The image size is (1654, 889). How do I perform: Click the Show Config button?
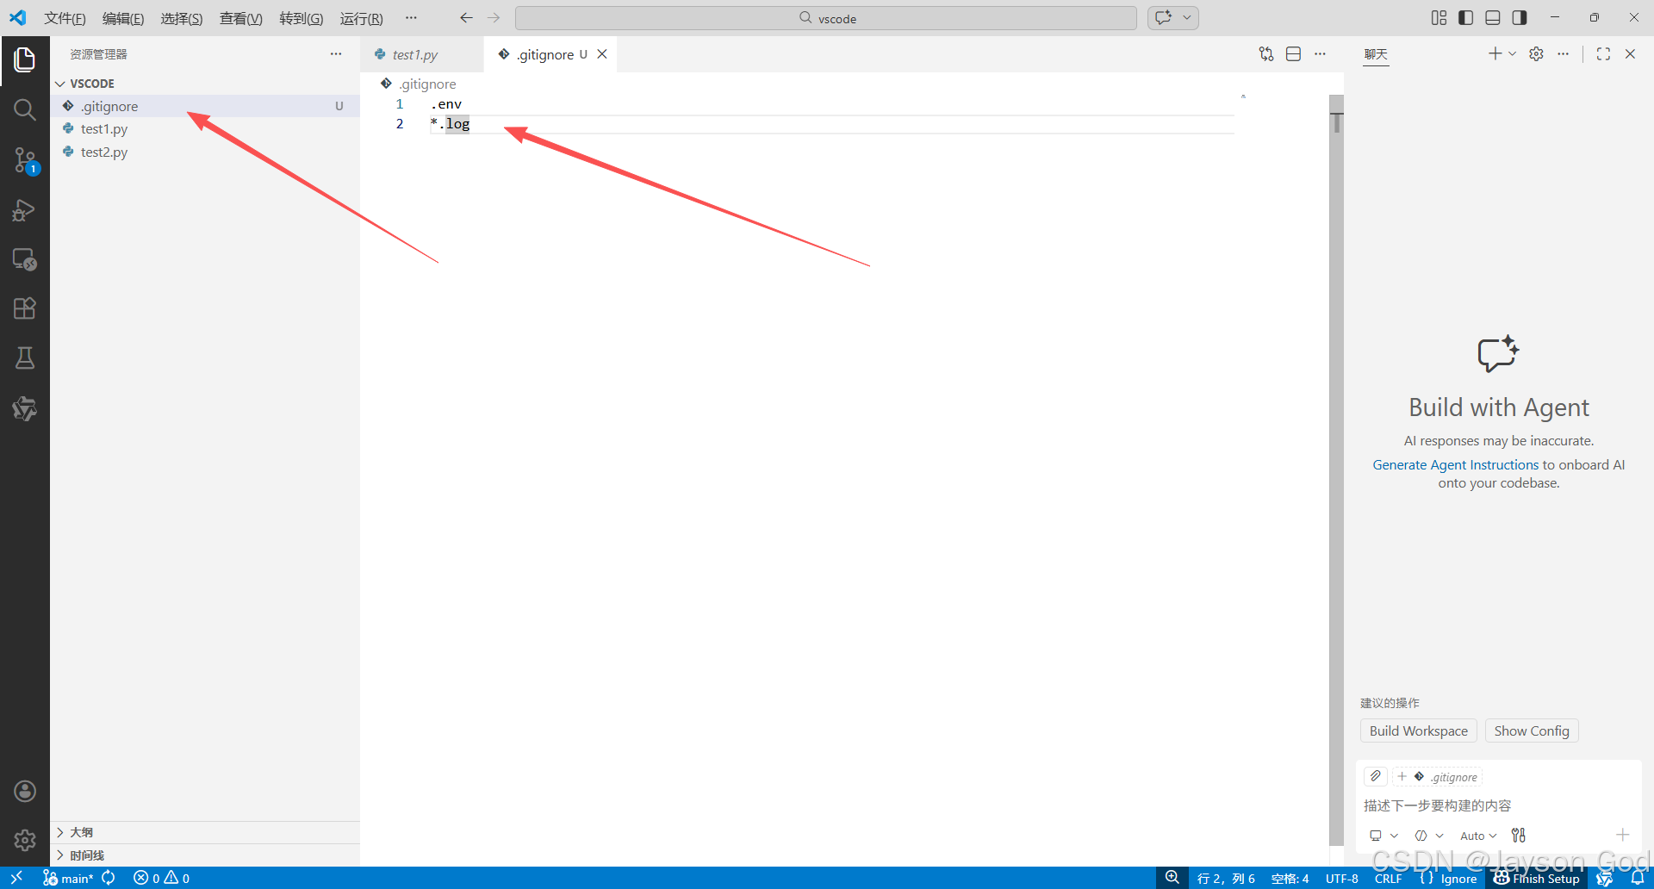click(1532, 730)
